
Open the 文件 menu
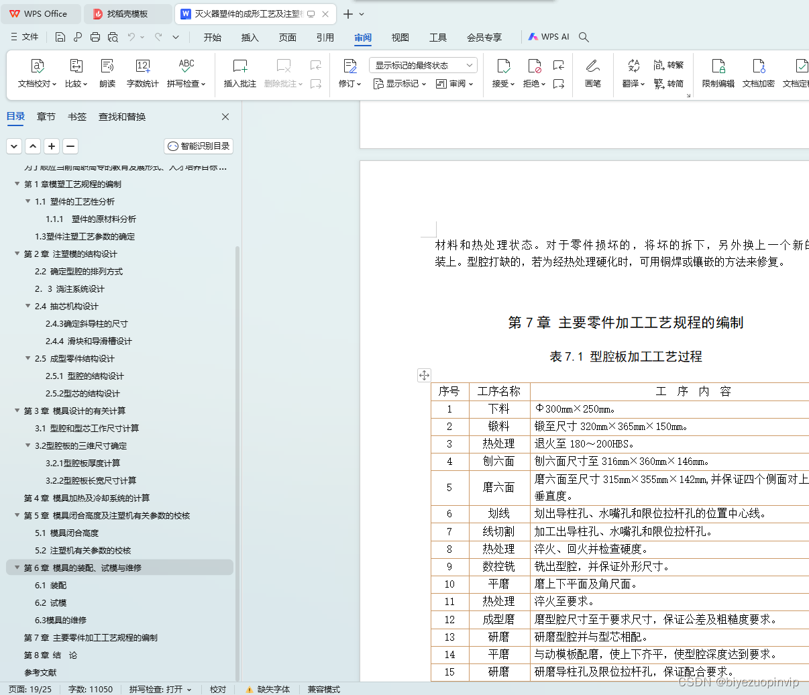[x=25, y=37]
